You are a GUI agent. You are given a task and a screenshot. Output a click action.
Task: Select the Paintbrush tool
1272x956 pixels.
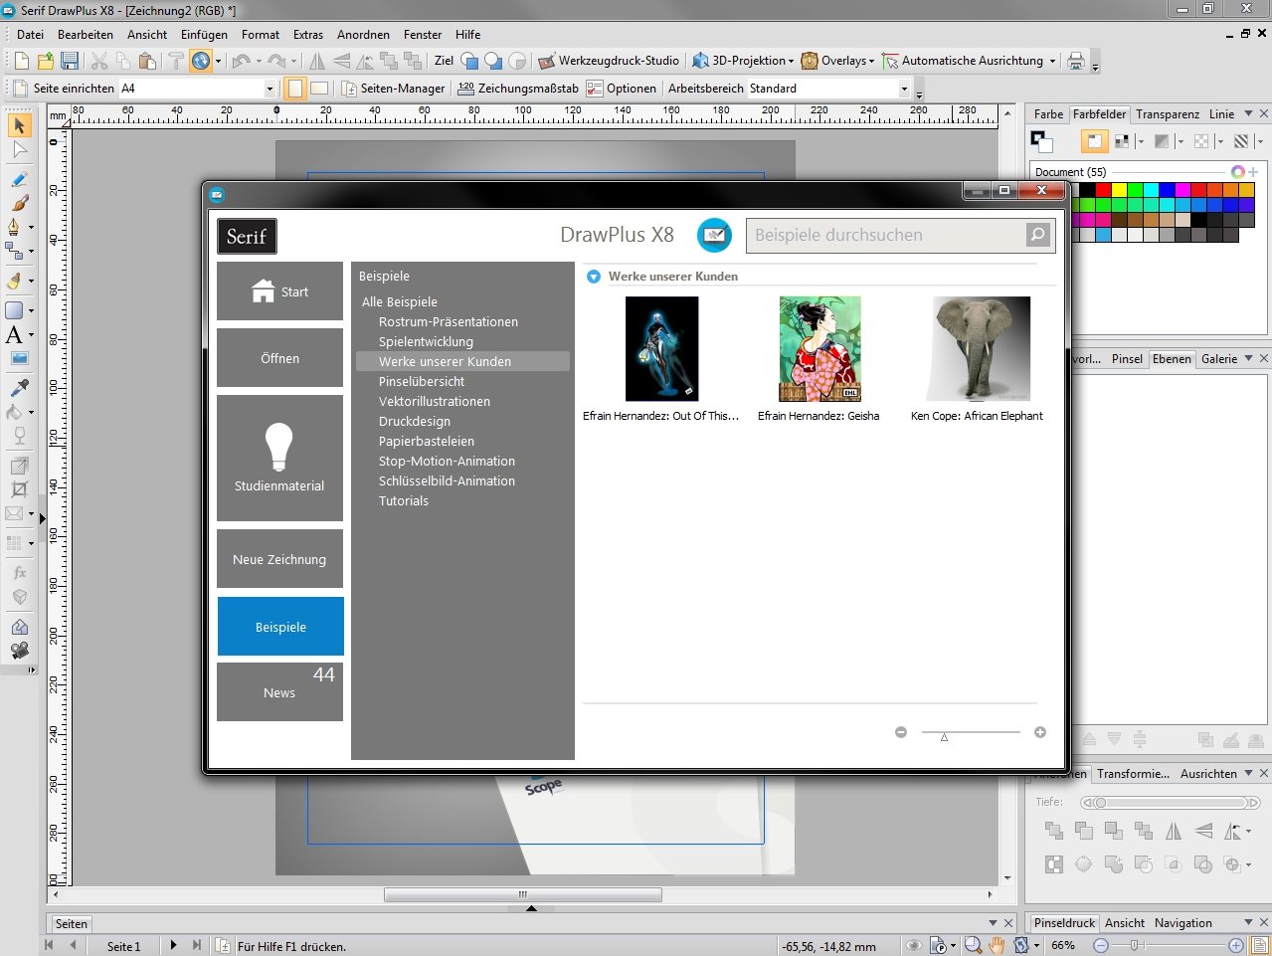(x=19, y=203)
